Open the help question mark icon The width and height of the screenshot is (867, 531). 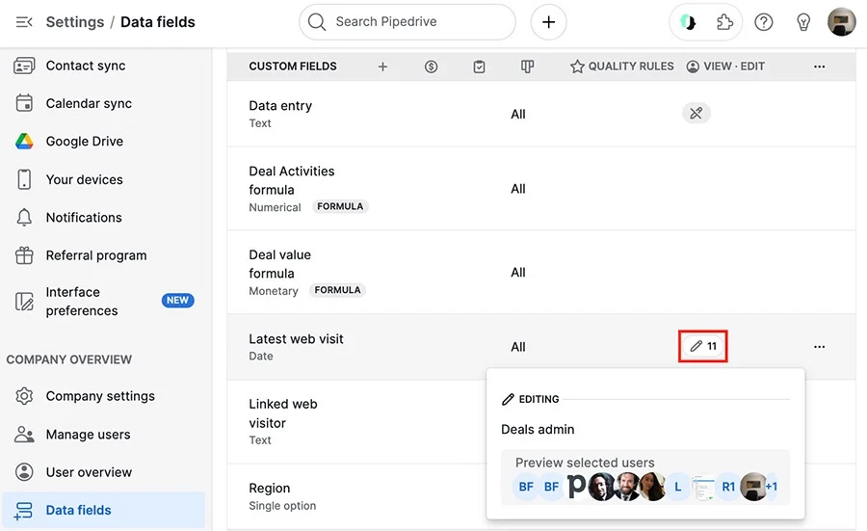(x=764, y=22)
